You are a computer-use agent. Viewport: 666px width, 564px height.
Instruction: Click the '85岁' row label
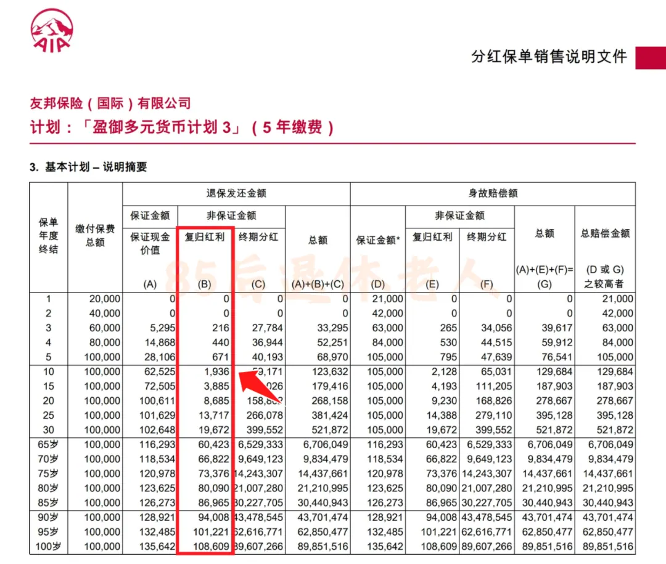coord(48,503)
